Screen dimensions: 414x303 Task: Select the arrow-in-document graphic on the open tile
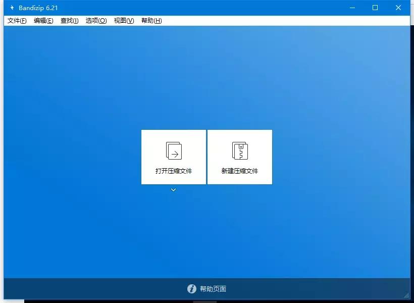click(173, 150)
